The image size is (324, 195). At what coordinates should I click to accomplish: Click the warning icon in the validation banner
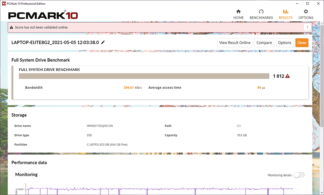point(12,27)
